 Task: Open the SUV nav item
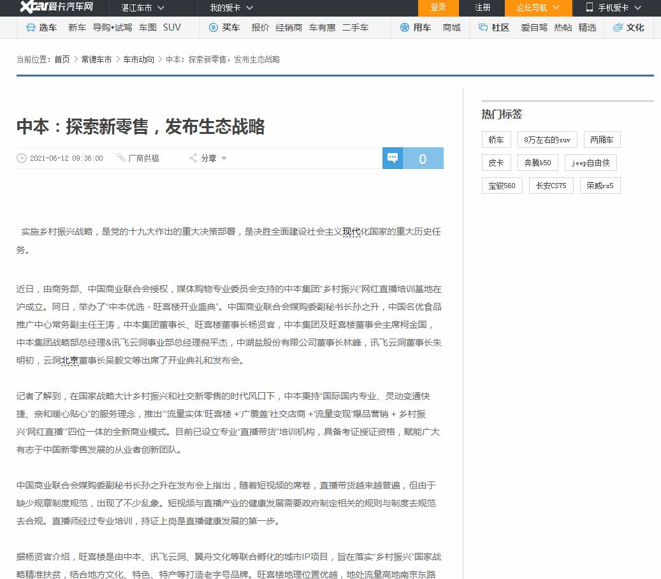coord(171,28)
